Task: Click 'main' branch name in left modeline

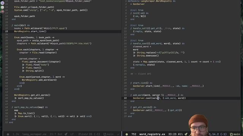Action: (110, 134)
